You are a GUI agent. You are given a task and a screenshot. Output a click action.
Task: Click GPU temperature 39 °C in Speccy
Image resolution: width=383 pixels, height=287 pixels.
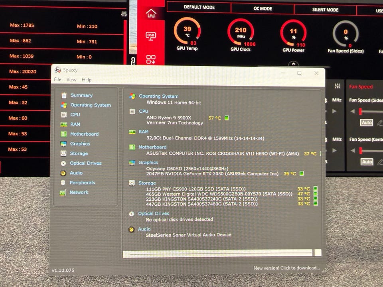[290, 174]
